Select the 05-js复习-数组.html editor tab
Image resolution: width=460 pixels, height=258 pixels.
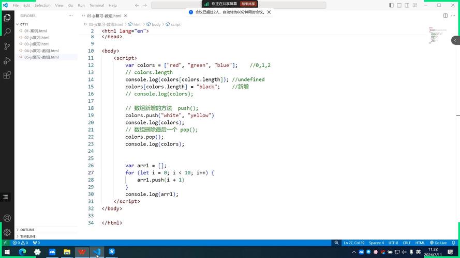[104, 16]
